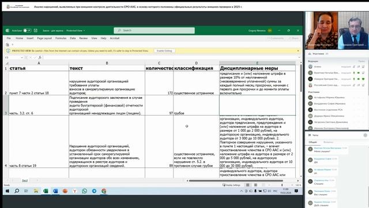Viewport: 369px width, 208px height.
Task: Click cell 'пункт 7 части 2 статьи 18'
Action: pos(39,83)
